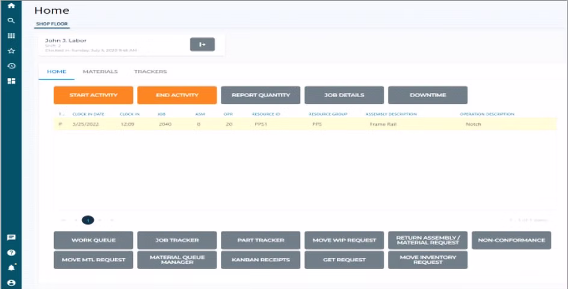Image resolution: width=568 pixels, height=289 pixels.
Task: Open the notifications bell icon
Action: 11,268
